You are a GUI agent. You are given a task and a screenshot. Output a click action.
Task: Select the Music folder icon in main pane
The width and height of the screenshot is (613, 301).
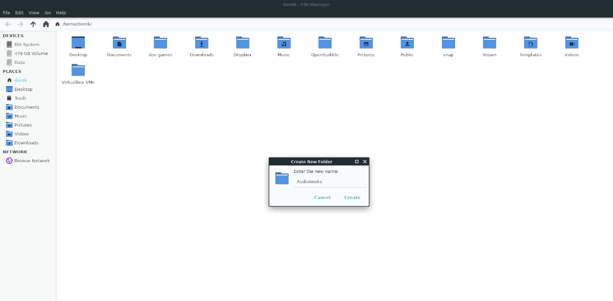click(284, 42)
